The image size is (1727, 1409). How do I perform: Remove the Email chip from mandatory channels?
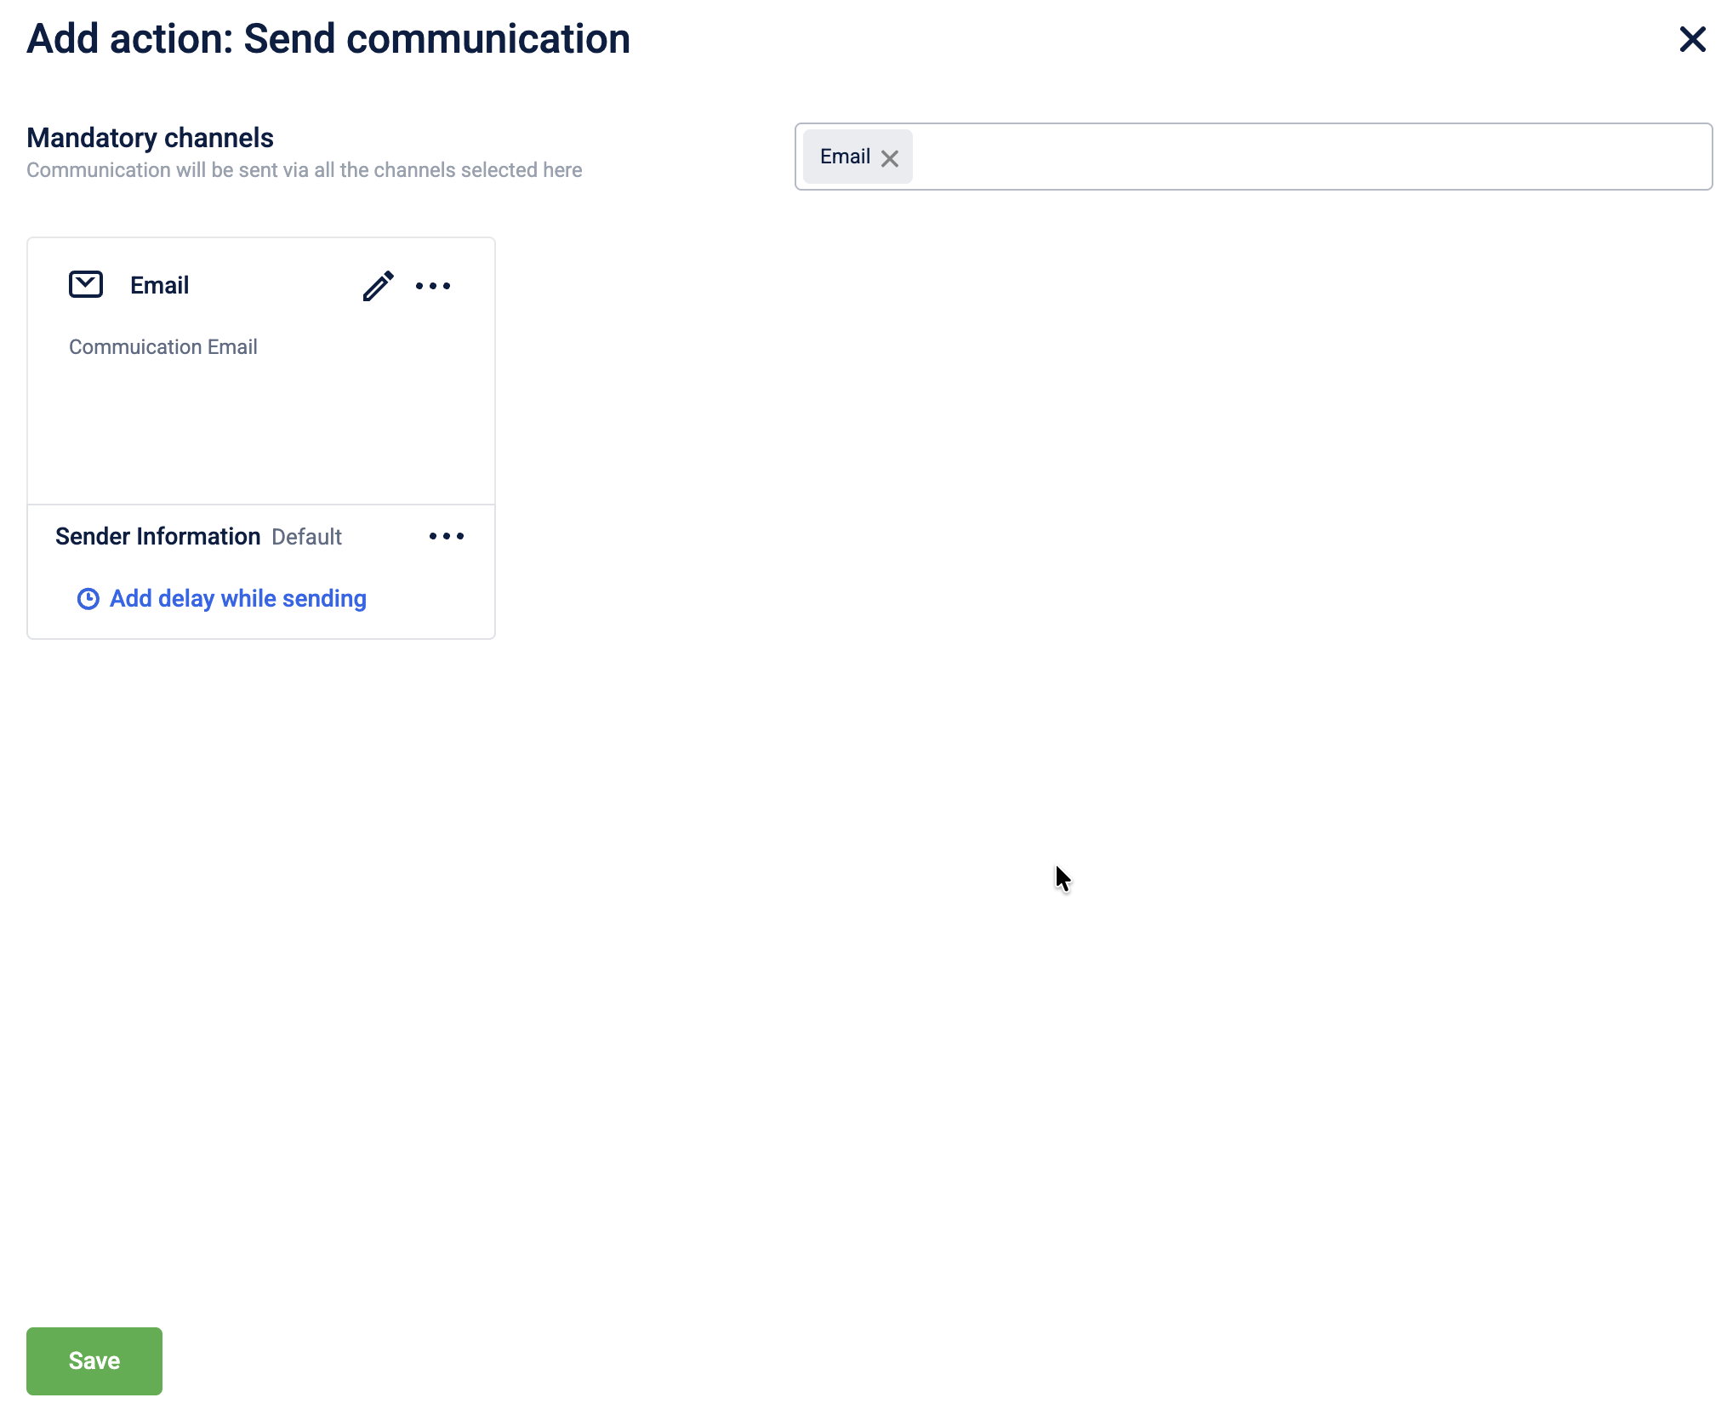coord(890,158)
